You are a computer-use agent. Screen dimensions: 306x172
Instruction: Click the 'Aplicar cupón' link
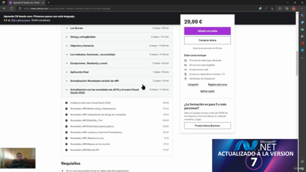tap(207, 91)
